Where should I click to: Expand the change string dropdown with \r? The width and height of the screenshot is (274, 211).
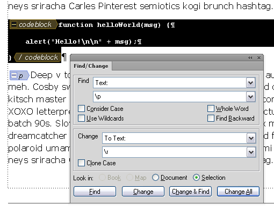coord(251,152)
